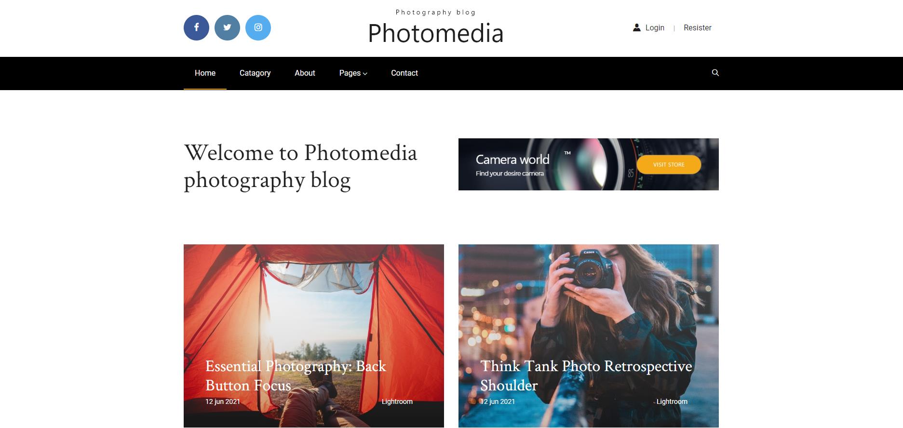The height and width of the screenshot is (428, 903).
Task: Click the Photomedia site logo
Action: click(436, 33)
